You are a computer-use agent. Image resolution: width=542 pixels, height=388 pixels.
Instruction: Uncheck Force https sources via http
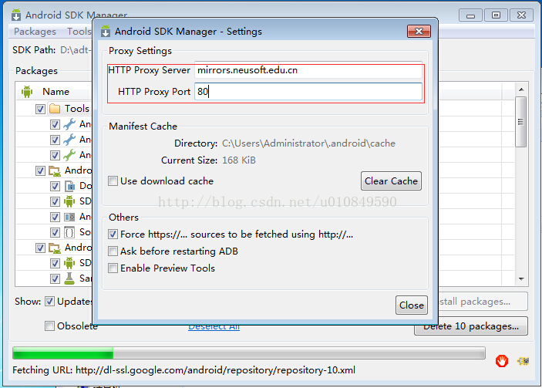tap(113, 234)
